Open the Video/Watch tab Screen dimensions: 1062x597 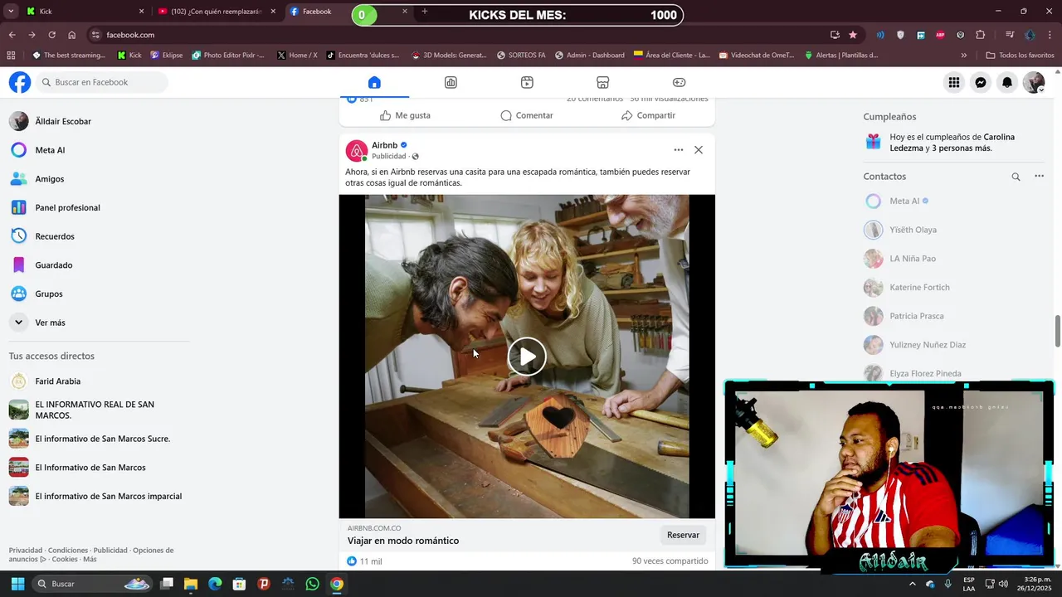pos(527,82)
